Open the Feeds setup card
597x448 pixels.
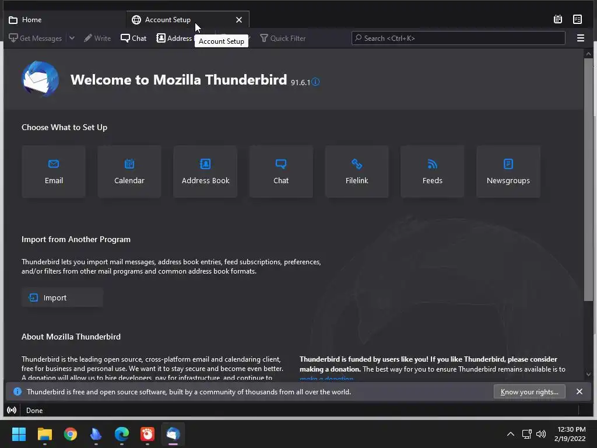pos(432,171)
